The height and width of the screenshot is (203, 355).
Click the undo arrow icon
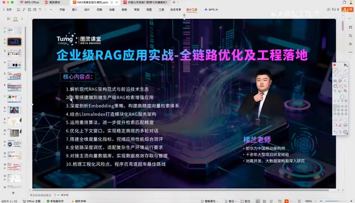pos(40,10)
